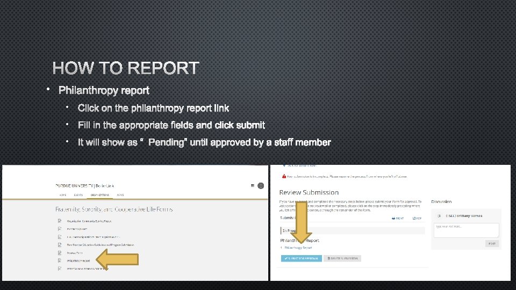516x290 pixels.
Task: Switch to the Events tab
Action: coord(78,195)
